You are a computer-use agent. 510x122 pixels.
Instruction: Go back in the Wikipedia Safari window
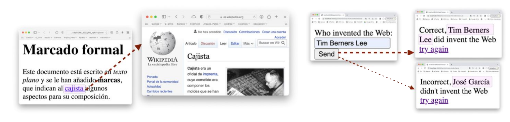click(x=176, y=17)
